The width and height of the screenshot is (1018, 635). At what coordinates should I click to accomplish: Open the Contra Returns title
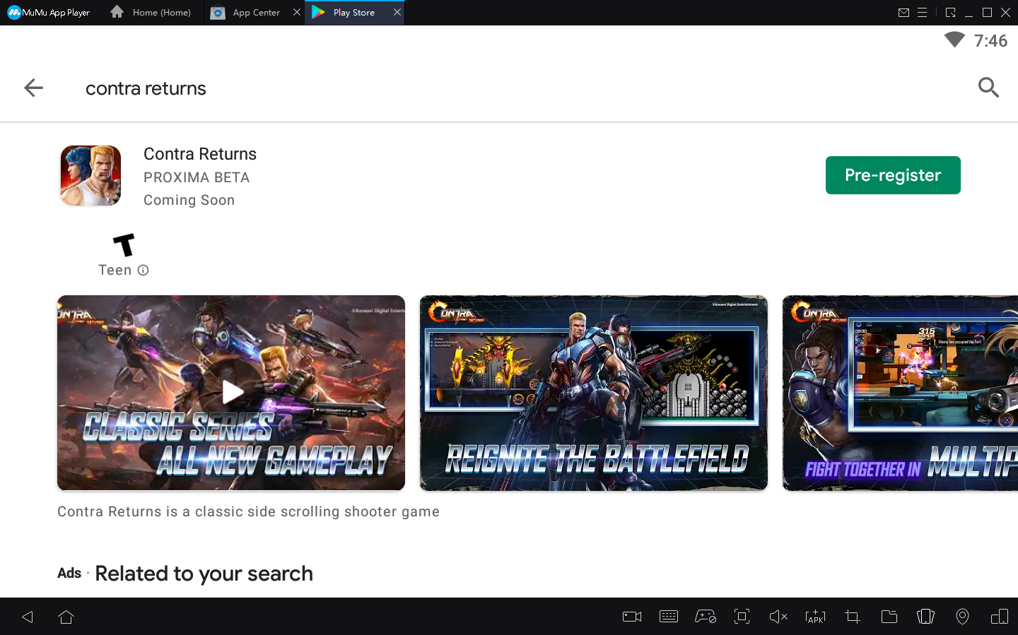(x=200, y=154)
